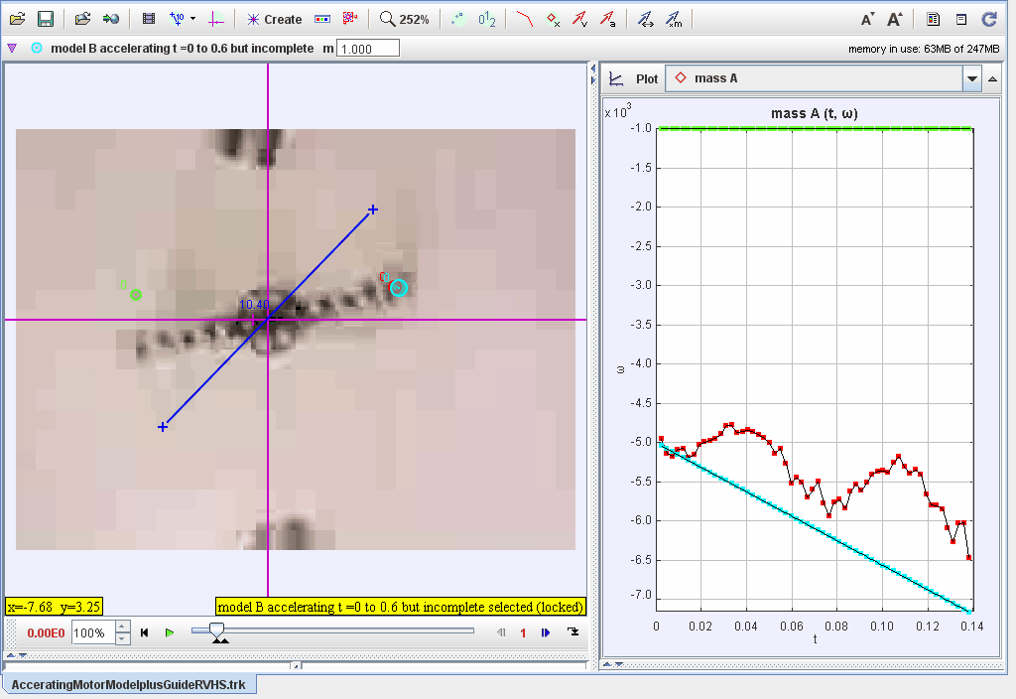The height and width of the screenshot is (699, 1016).
Task: Toggle multiply vectors by mass icon
Action: pos(674,20)
